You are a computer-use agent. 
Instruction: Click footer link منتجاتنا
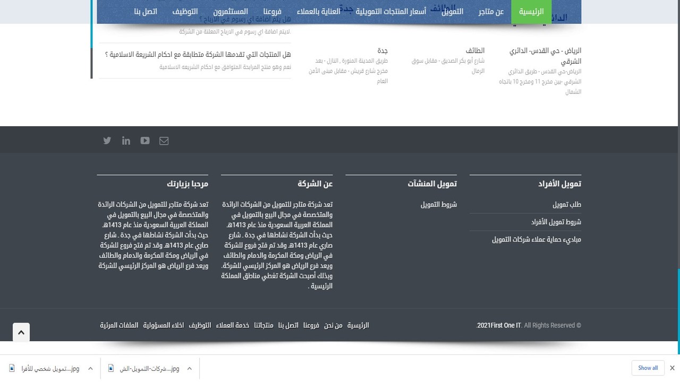point(263,325)
